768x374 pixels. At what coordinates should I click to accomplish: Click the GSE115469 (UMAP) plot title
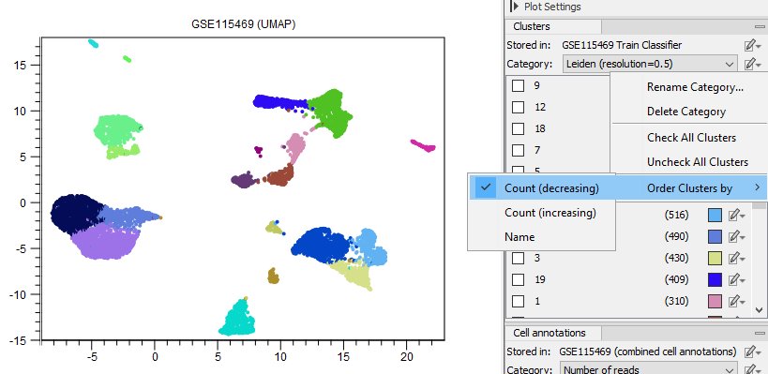[244, 25]
